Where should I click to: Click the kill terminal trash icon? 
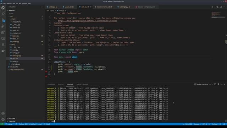pyautogui.click(x=218, y=84)
